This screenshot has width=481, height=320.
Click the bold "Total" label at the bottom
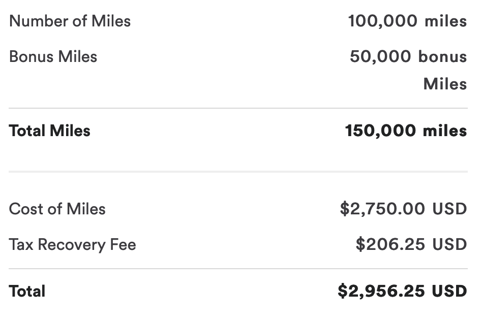pyautogui.click(x=27, y=292)
